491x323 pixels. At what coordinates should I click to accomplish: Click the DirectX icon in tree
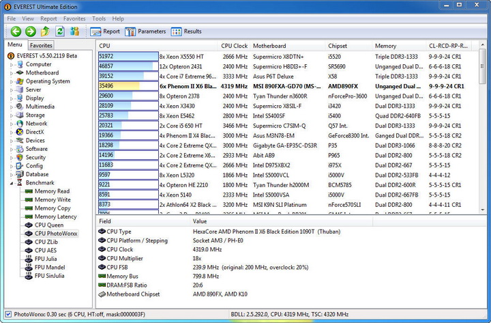20,132
